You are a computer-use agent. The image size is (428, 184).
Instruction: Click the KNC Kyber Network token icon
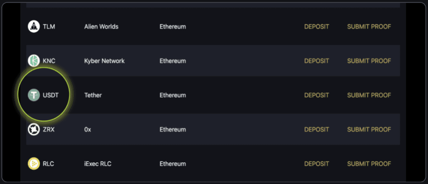click(x=34, y=61)
